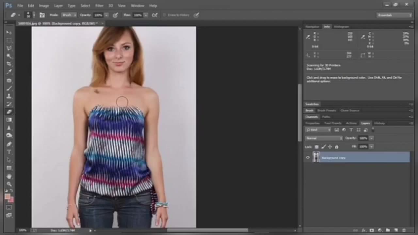
Task: Select the Crop tool
Action: (x=9, y=64)
